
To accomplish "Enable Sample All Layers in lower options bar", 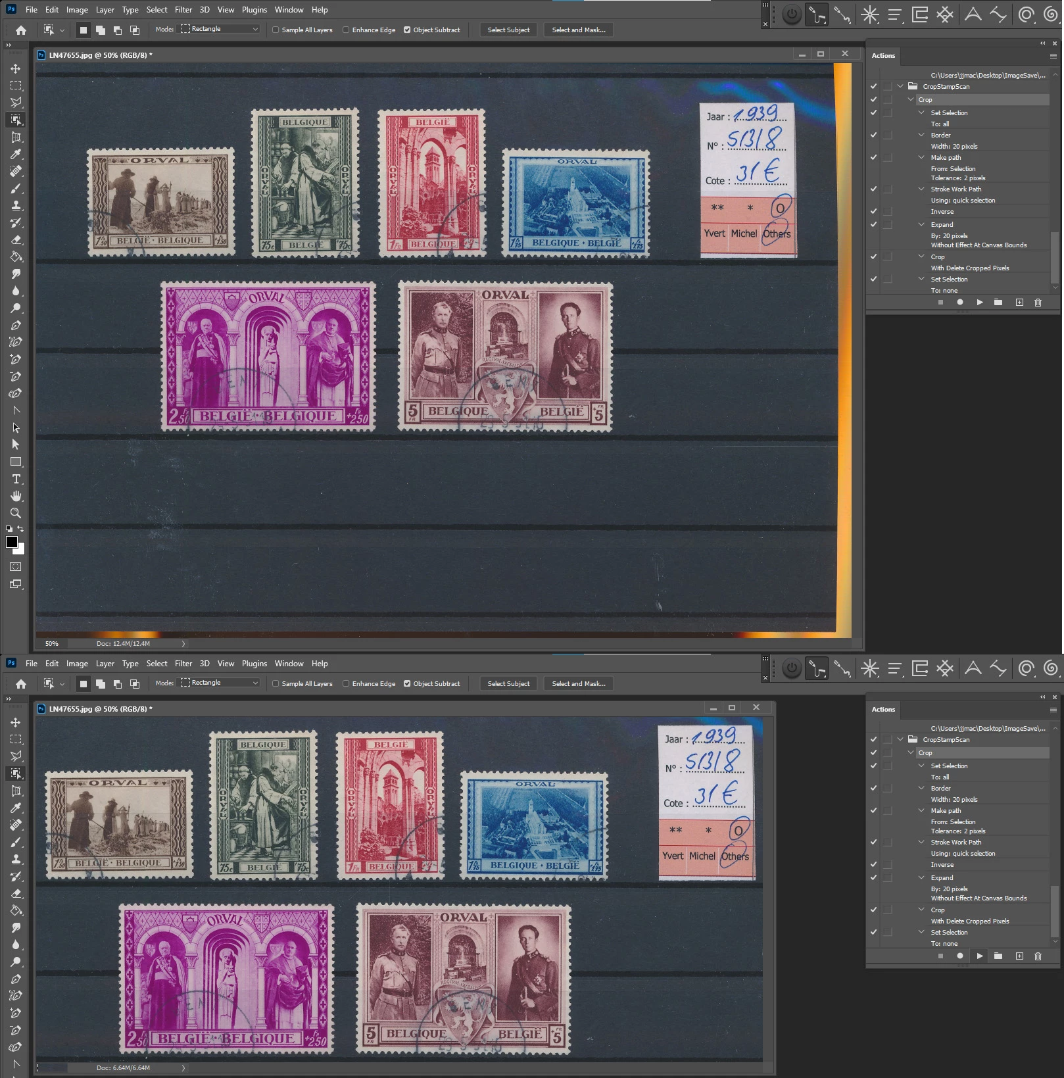I will (x=276, y=683).
